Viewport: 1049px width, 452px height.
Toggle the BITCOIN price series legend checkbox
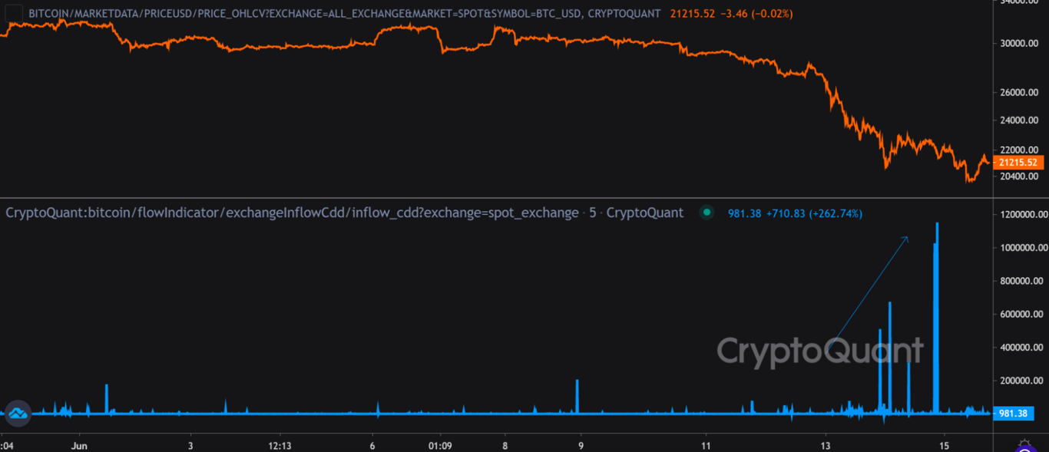click(x=13, y=13)
